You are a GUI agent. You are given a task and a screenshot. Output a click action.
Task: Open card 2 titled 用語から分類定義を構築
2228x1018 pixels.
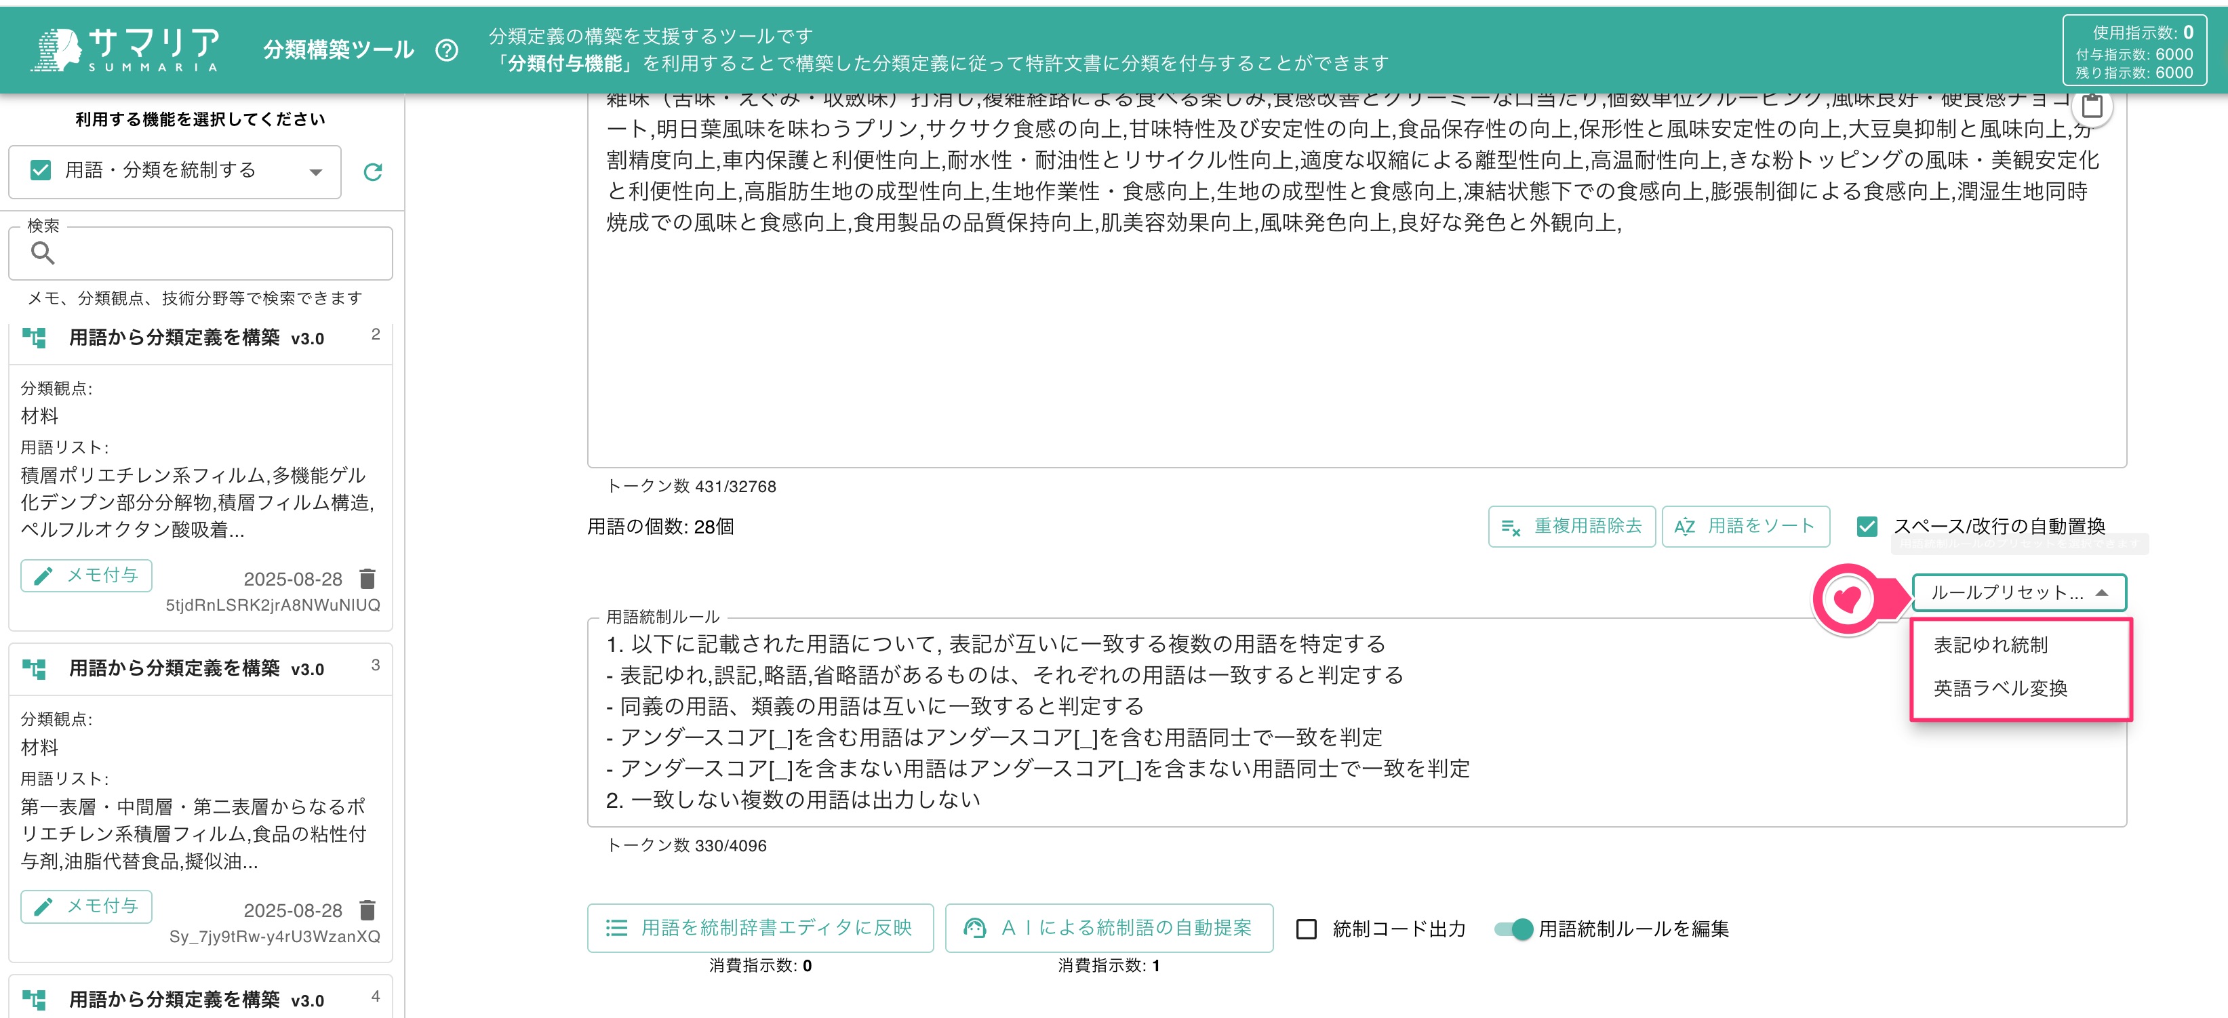pyautogui.click(x=197, y=338)
